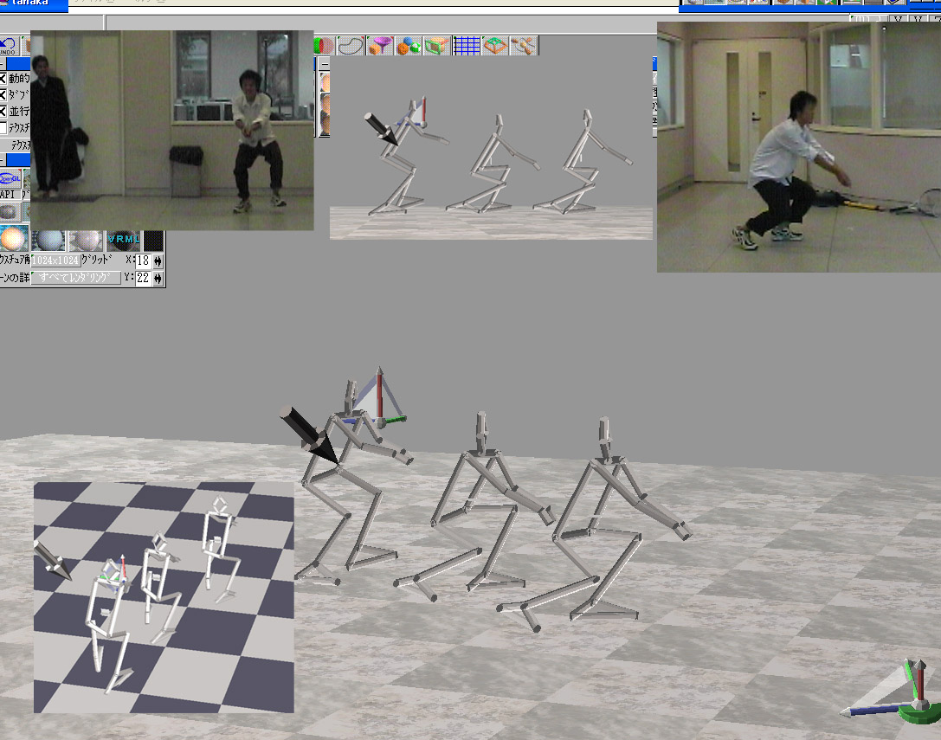Select the funnel and cube shape tool
941x740 pixels.
tap(380, 46)
